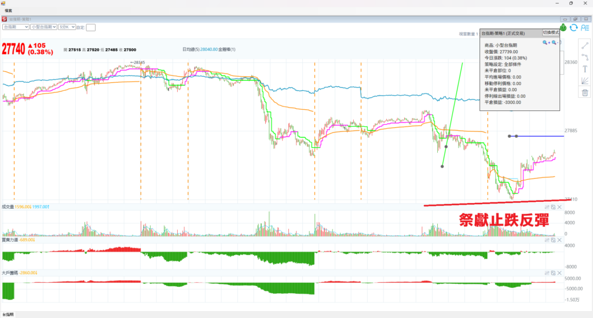Open the text list settings icon
The height and width of the screenshot is (318, 593).
click(x=584, y=27)
